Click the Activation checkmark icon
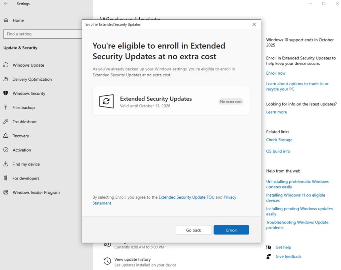Viewport: 341px width, 270px height. (x=6, y=150)
